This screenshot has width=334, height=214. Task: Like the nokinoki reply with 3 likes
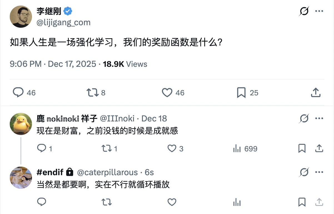[172, 149]
